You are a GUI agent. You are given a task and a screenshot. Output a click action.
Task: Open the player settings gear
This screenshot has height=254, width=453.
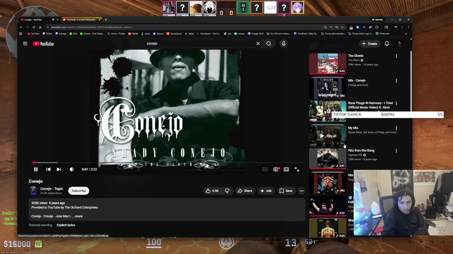click(x=276, y=169)
